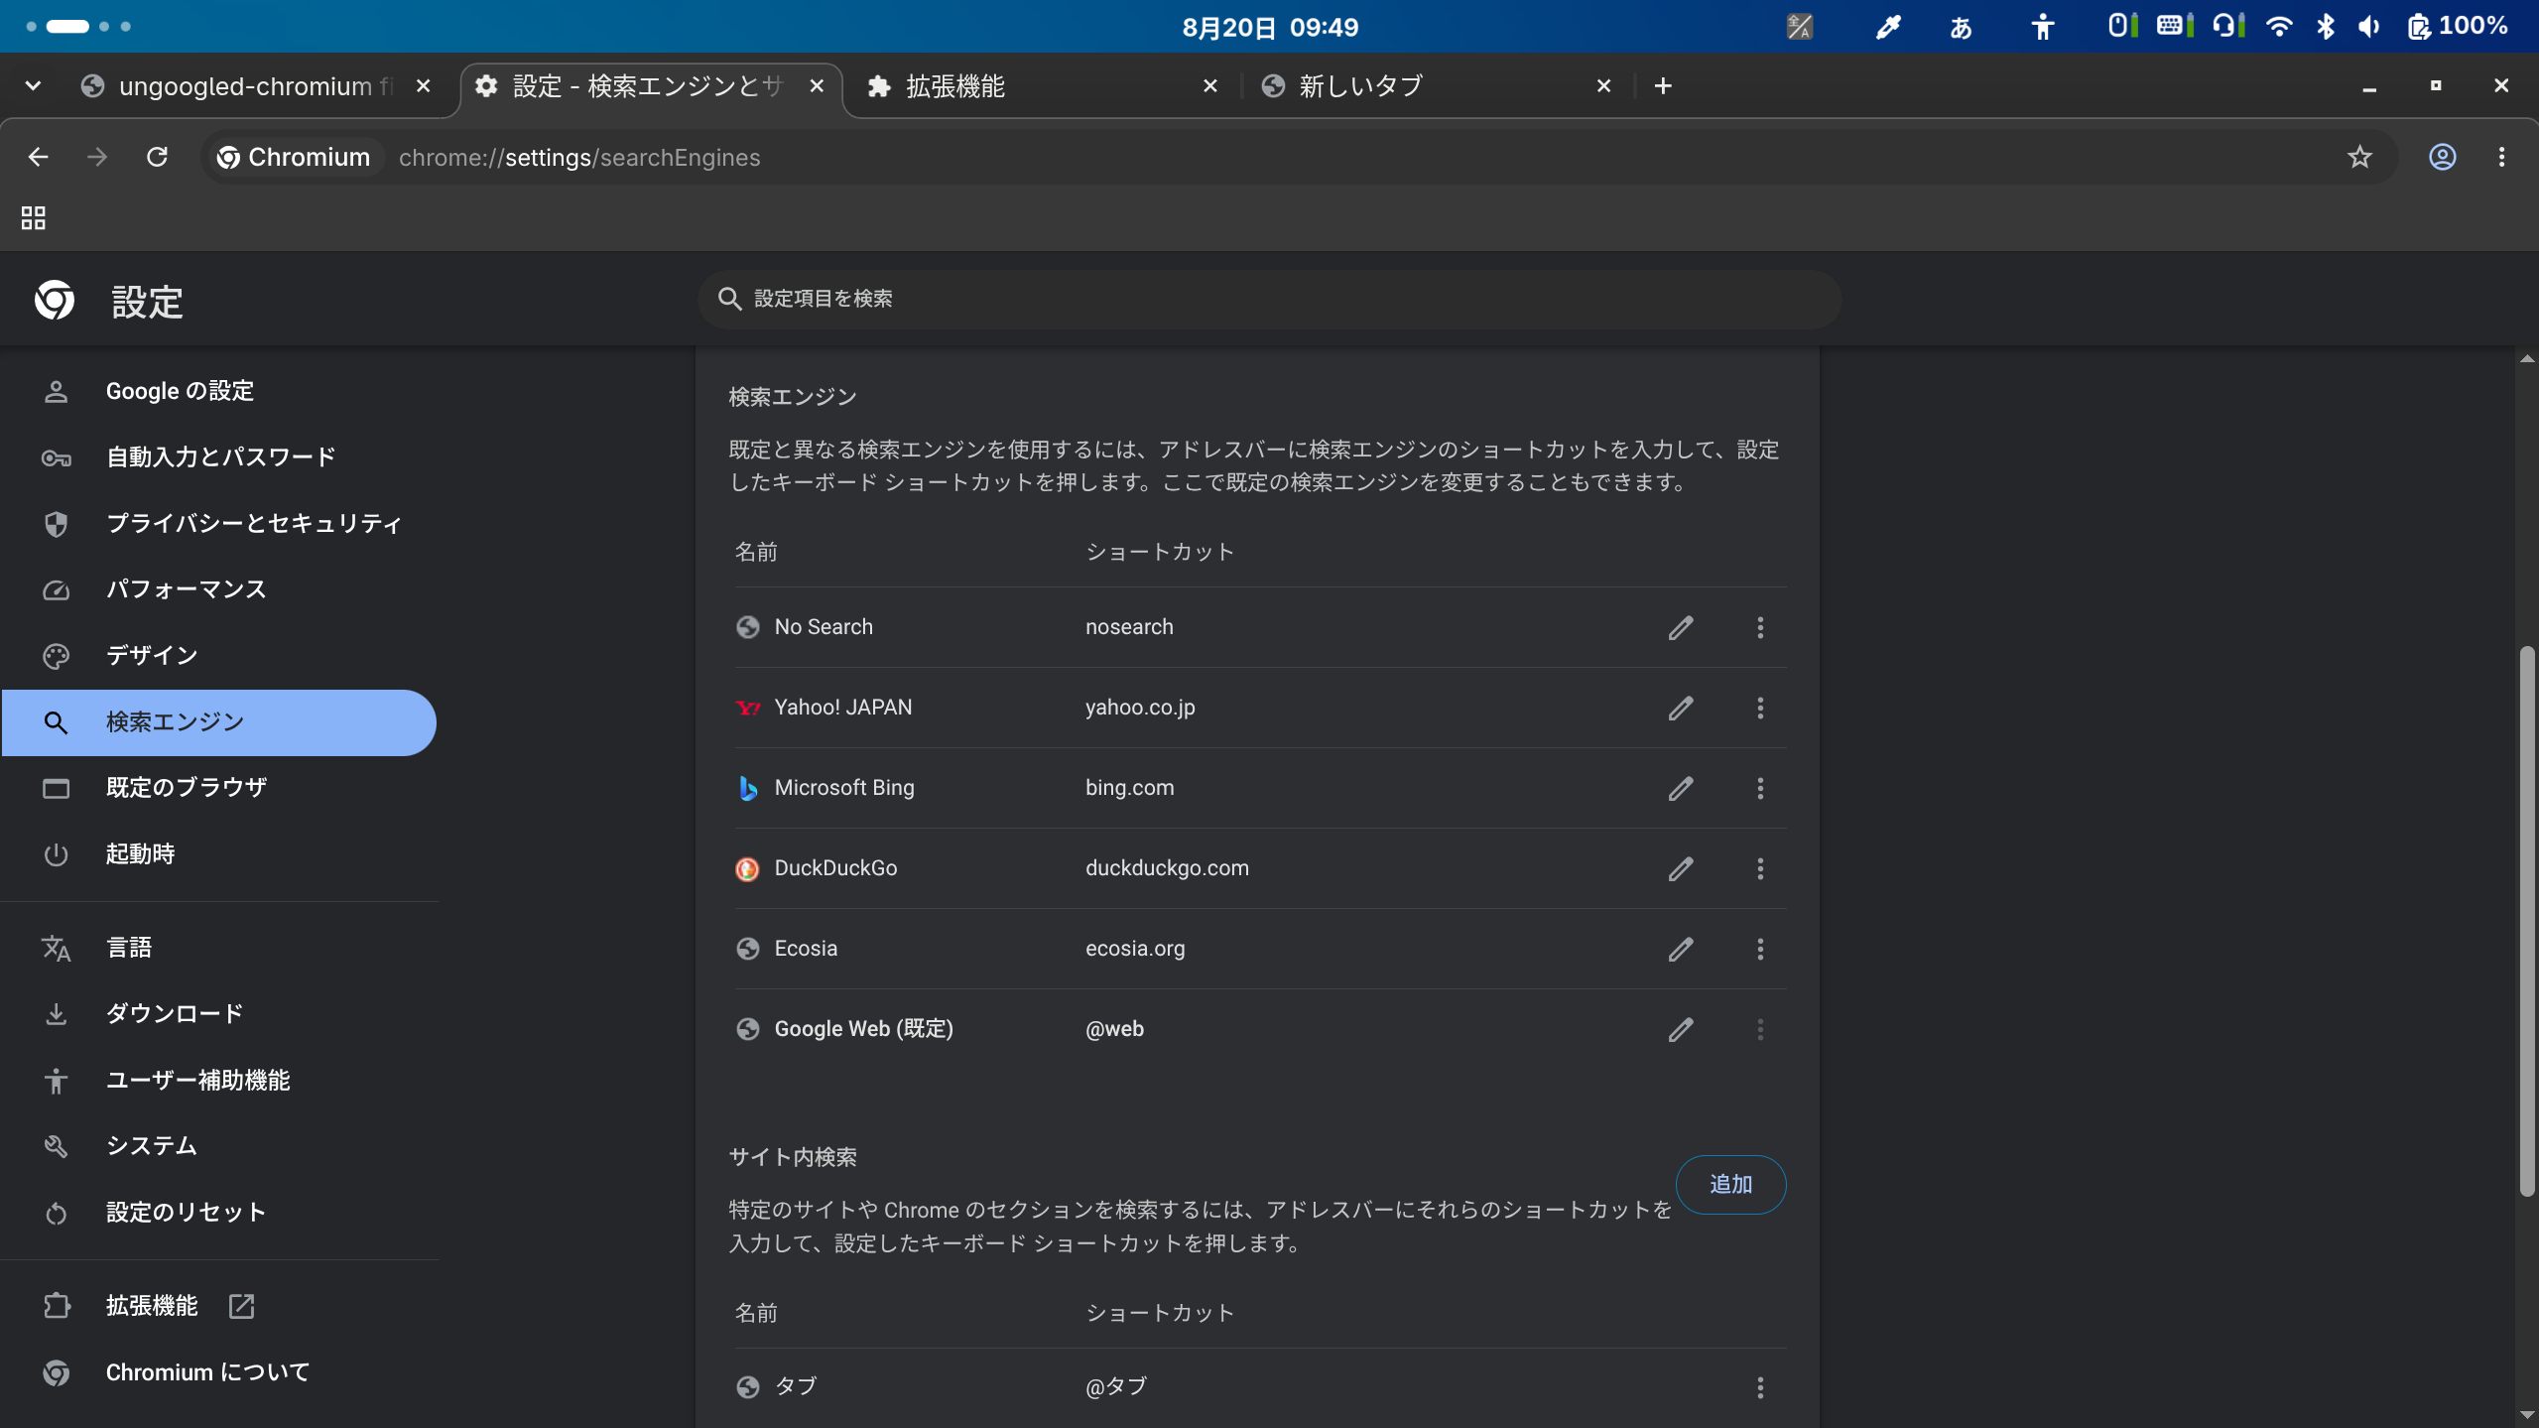This screenshot has height=1428, width=2539.
Task: Click the address bar URL
Action: (579, 158)
